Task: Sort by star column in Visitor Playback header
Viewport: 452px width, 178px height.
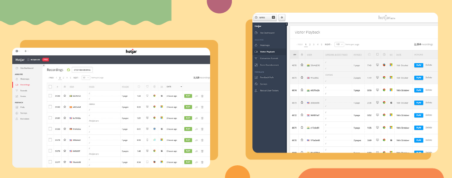Action: click(x=302, y=54)
